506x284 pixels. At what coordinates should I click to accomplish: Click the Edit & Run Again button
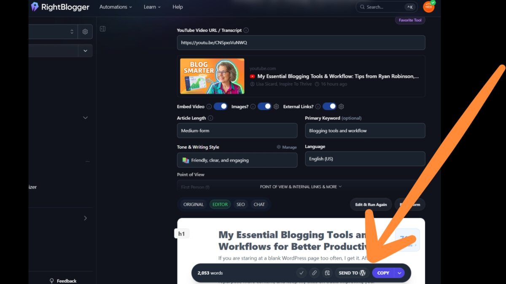pyautogui.click(x=371, y=204)
